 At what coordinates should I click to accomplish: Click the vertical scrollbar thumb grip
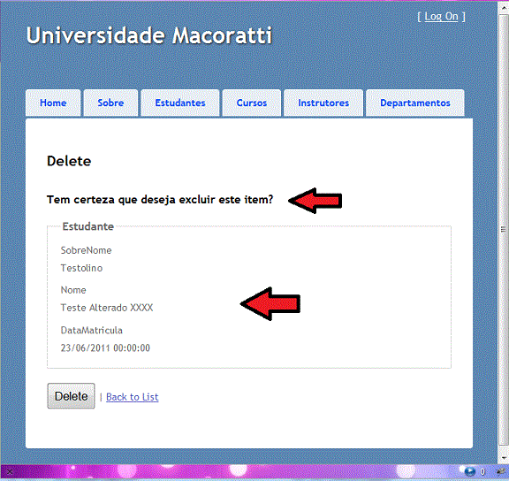click(504, 230)
